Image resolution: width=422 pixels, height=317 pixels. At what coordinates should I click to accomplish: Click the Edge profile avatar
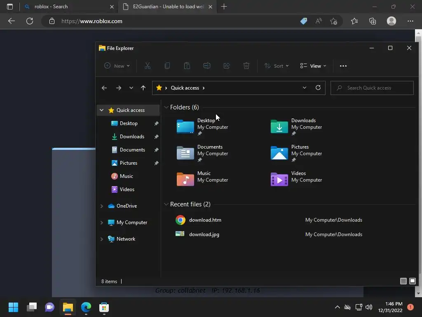pyautogui.click(x=392, y=21)
